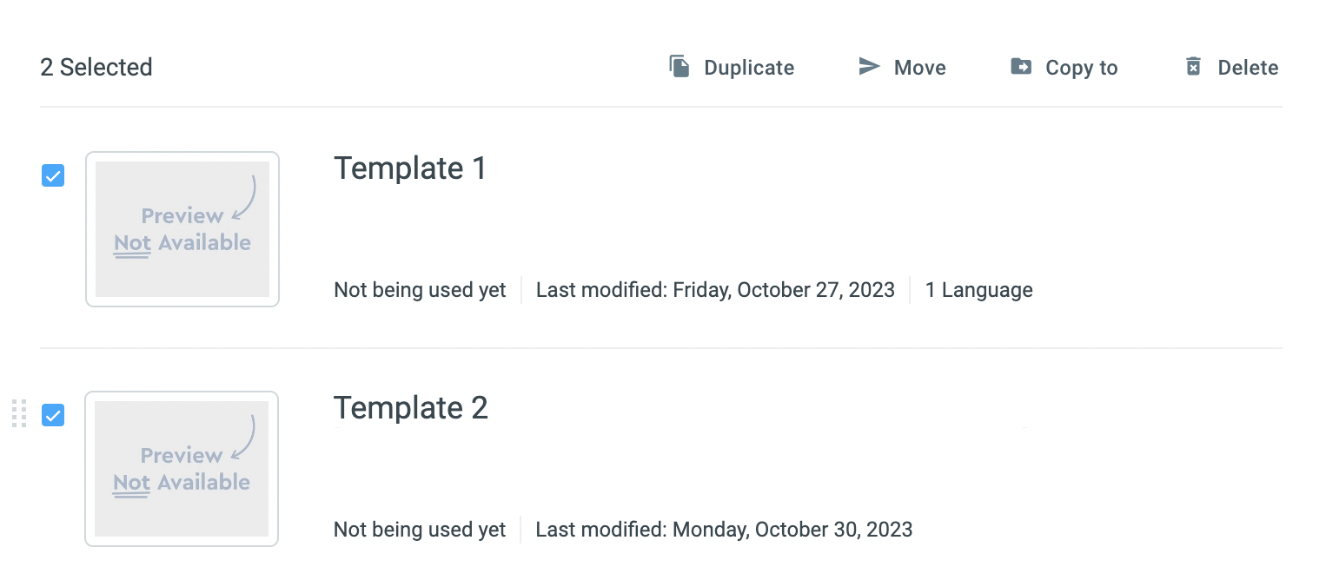Click the 2 Selected counter text

(x=96, y=67)
